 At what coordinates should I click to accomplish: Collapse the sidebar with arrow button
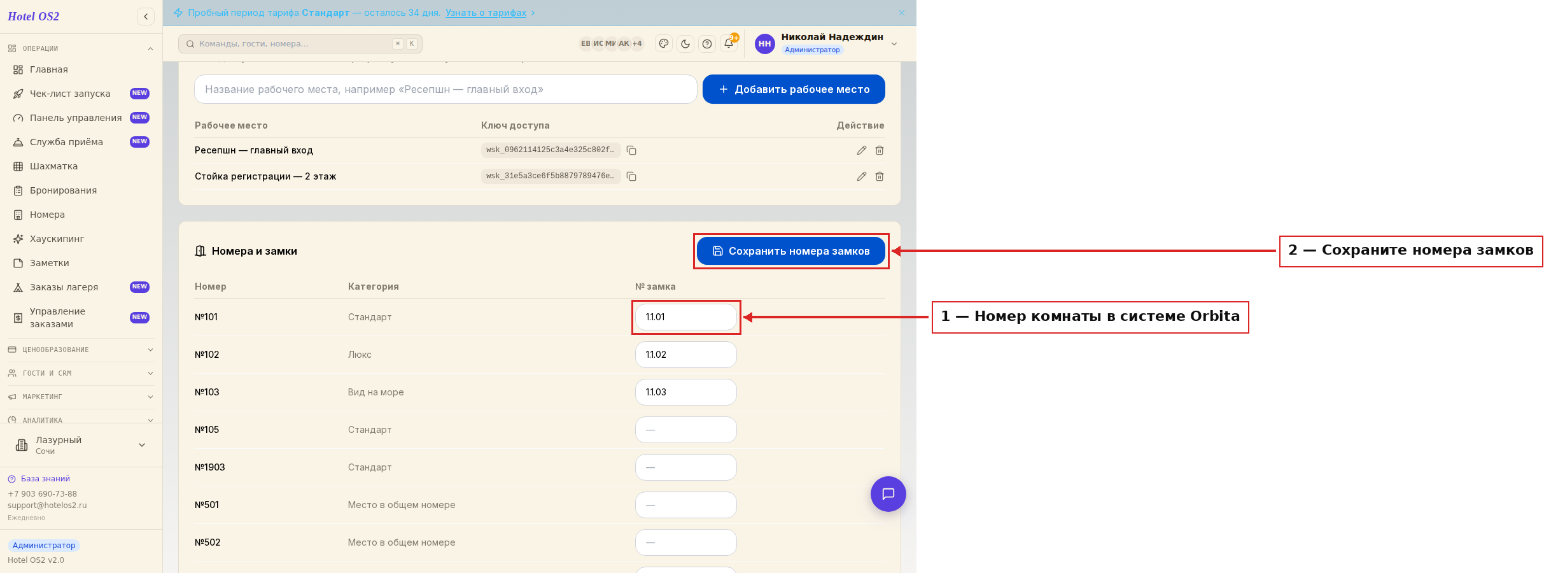click(146, 17)
